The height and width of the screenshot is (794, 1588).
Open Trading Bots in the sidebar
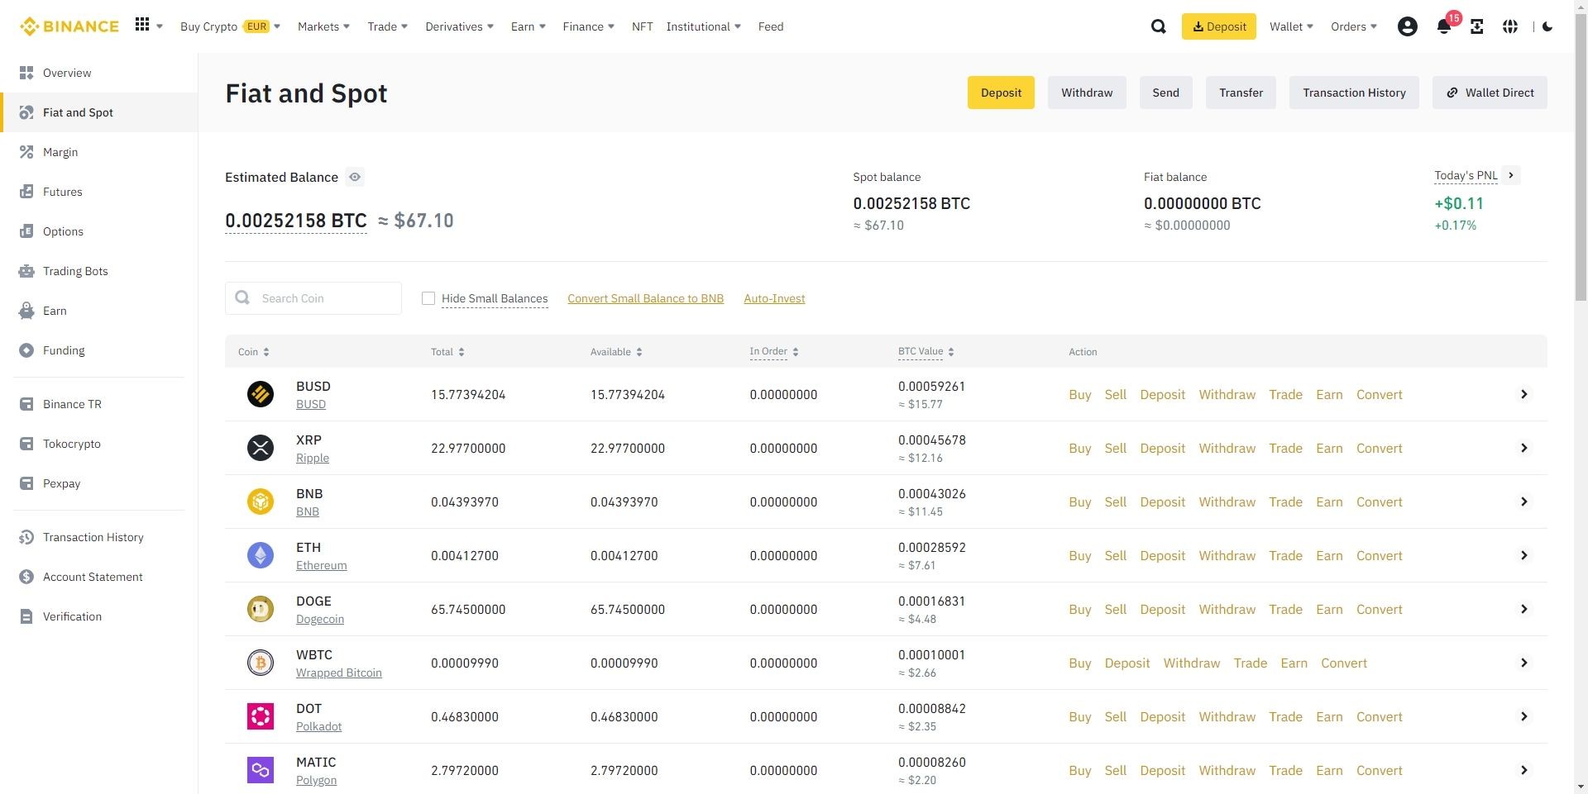(99, 271)
